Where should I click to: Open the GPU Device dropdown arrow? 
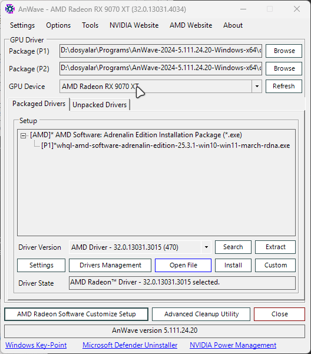tap(257, 86)
